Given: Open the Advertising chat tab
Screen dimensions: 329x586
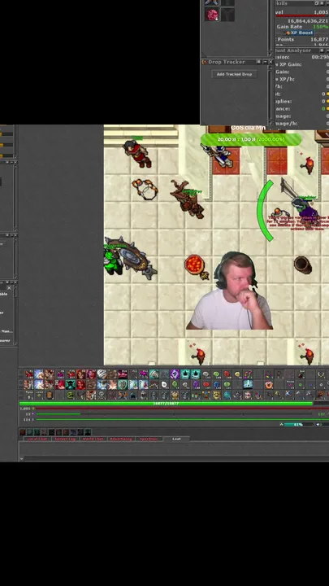Looking at the screenshot, I should pos(120,439).
